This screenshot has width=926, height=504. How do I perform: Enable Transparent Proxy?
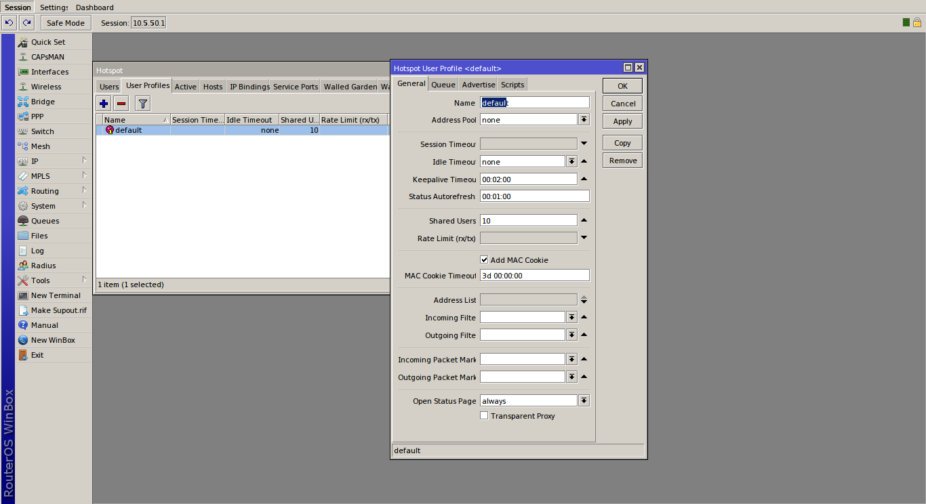(x=484, y=415)
